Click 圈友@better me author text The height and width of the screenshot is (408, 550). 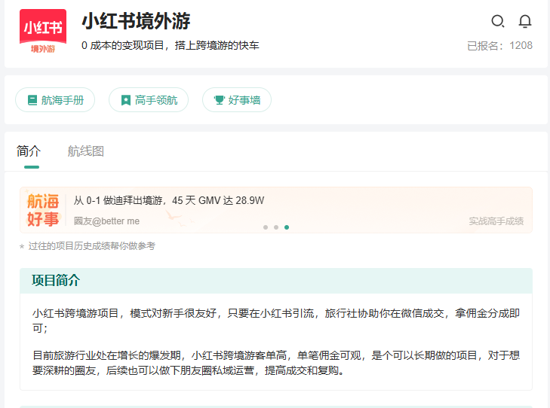(x=106, y=221)
